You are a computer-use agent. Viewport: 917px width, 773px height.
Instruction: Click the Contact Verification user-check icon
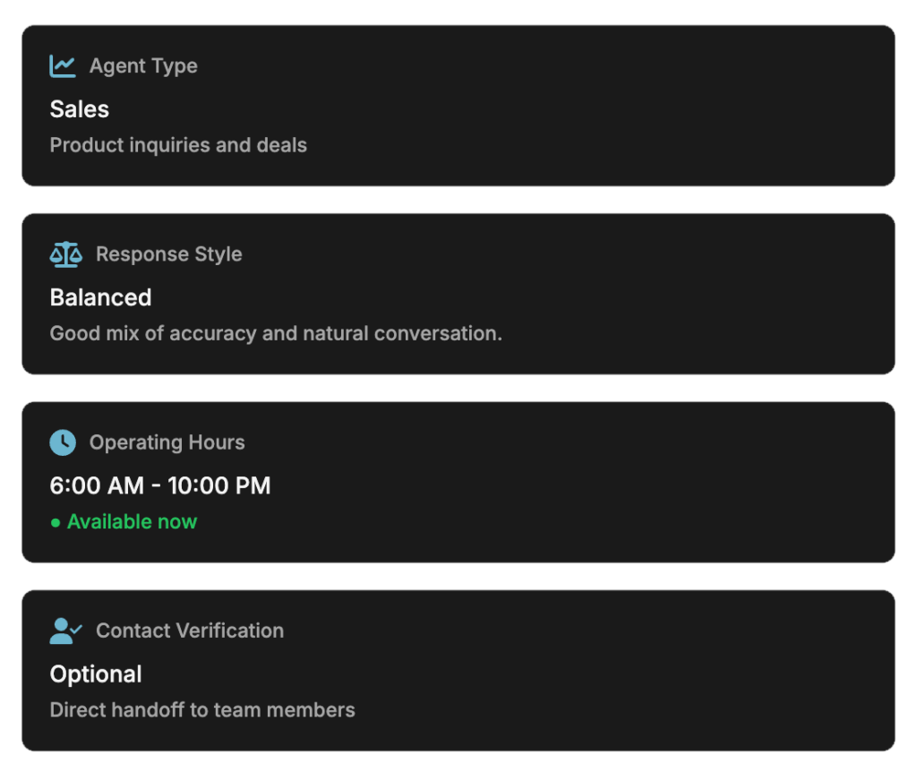coord(65,631)
